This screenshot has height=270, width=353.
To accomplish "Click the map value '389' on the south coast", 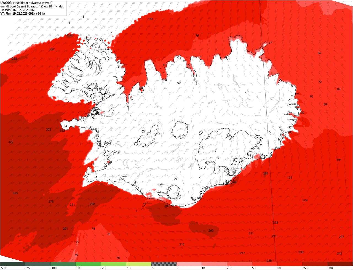I will [x=167, y=206].
